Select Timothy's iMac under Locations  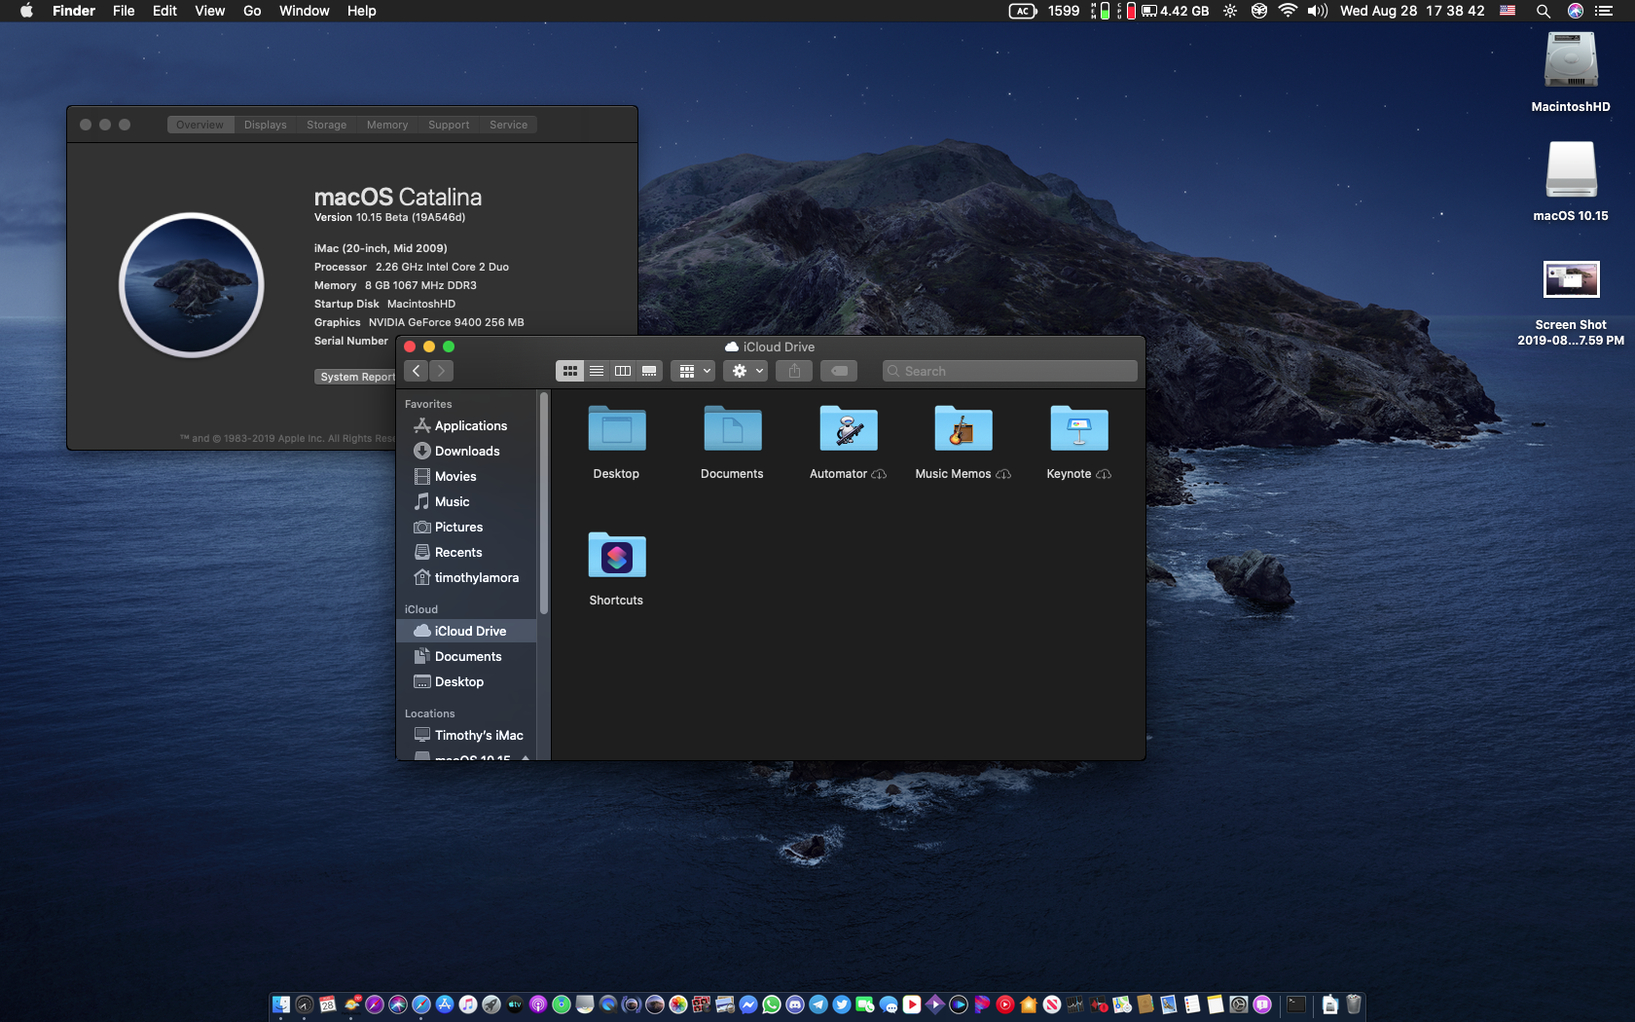(x=468, y=735)
